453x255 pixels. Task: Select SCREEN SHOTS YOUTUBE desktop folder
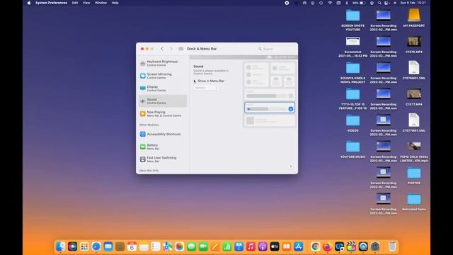(x=352, y=20)
